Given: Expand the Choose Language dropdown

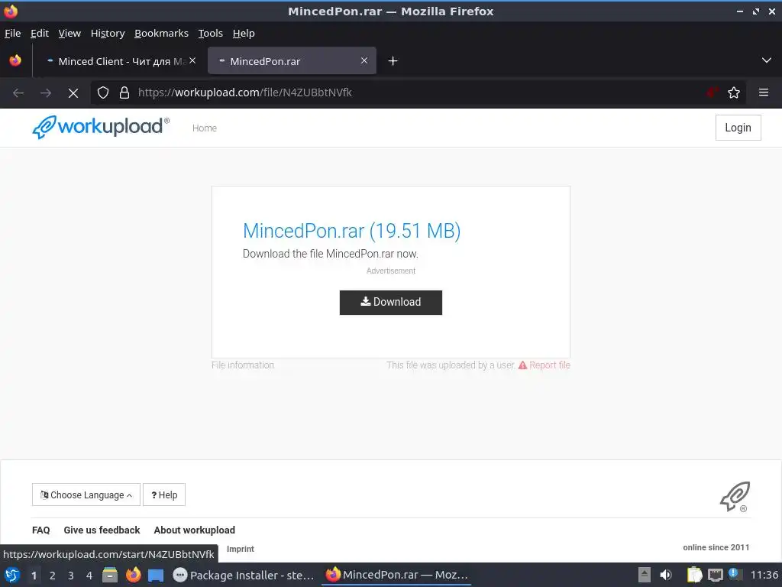Looking at the screenshot, I should 86,495.
